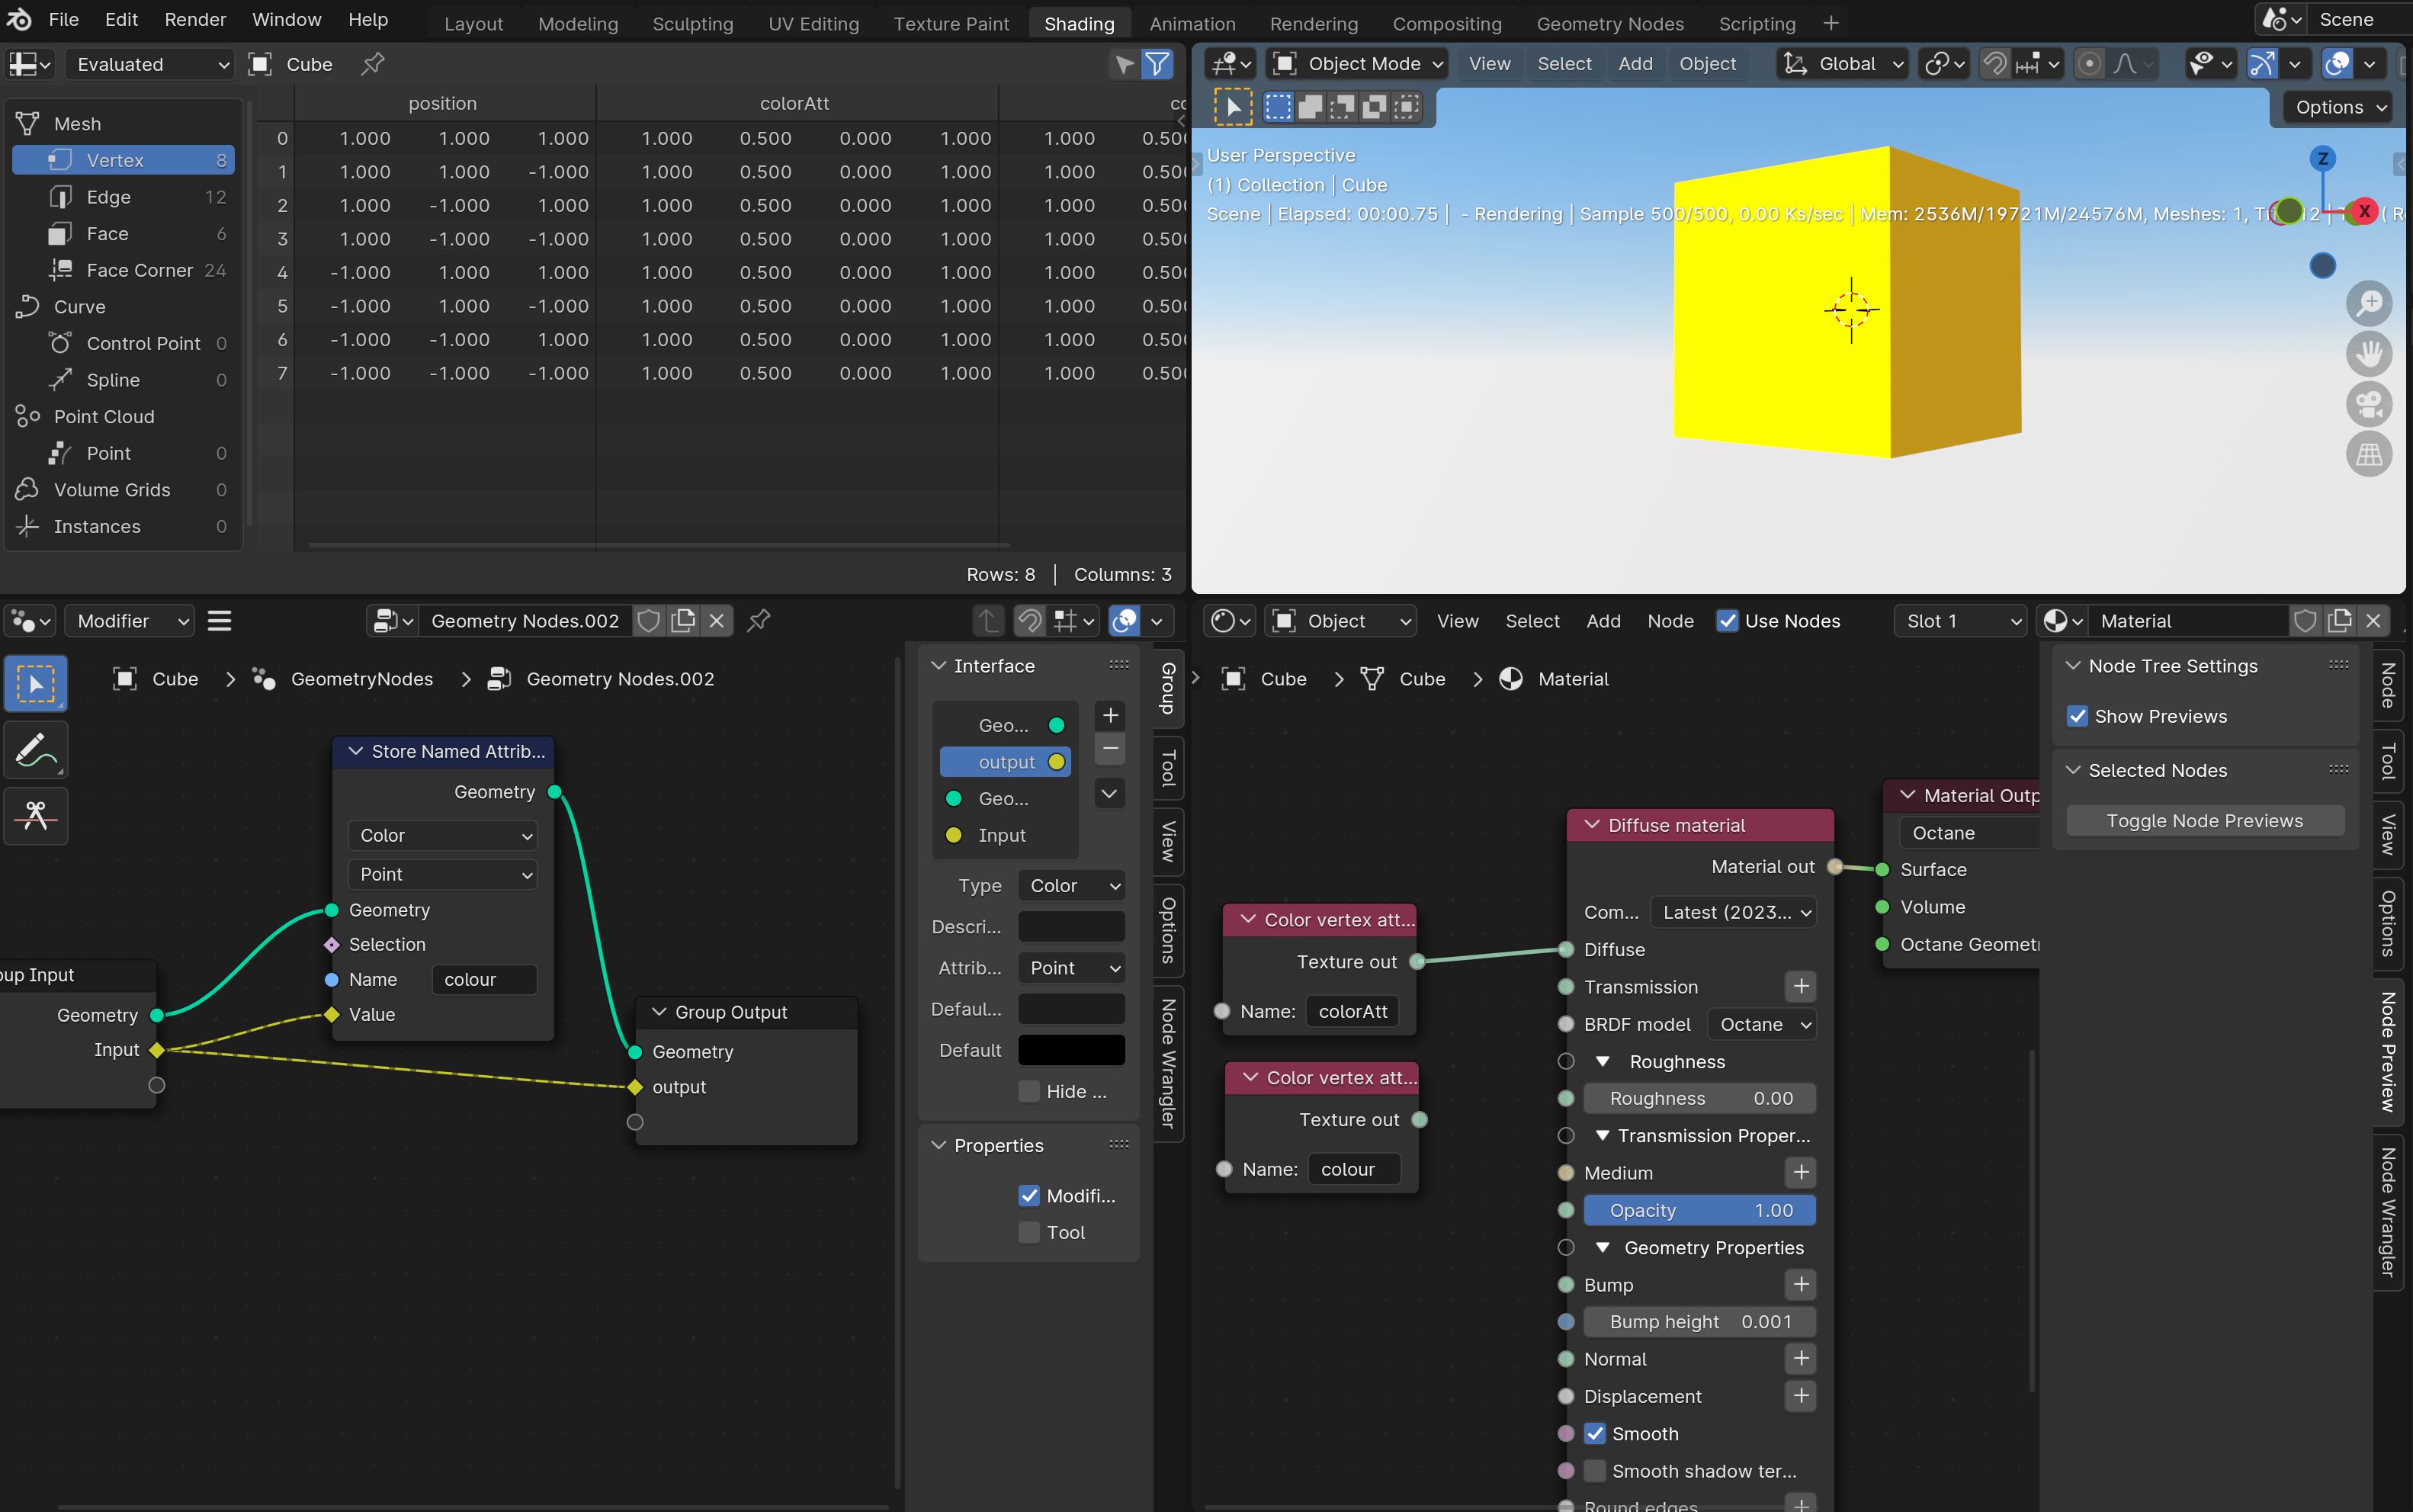Click the zoom viewport magnifier icon

click(2368, 303)
